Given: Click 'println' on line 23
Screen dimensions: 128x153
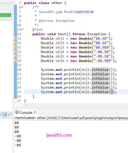Looking at the screenshot, I should (x=71, y=83).
